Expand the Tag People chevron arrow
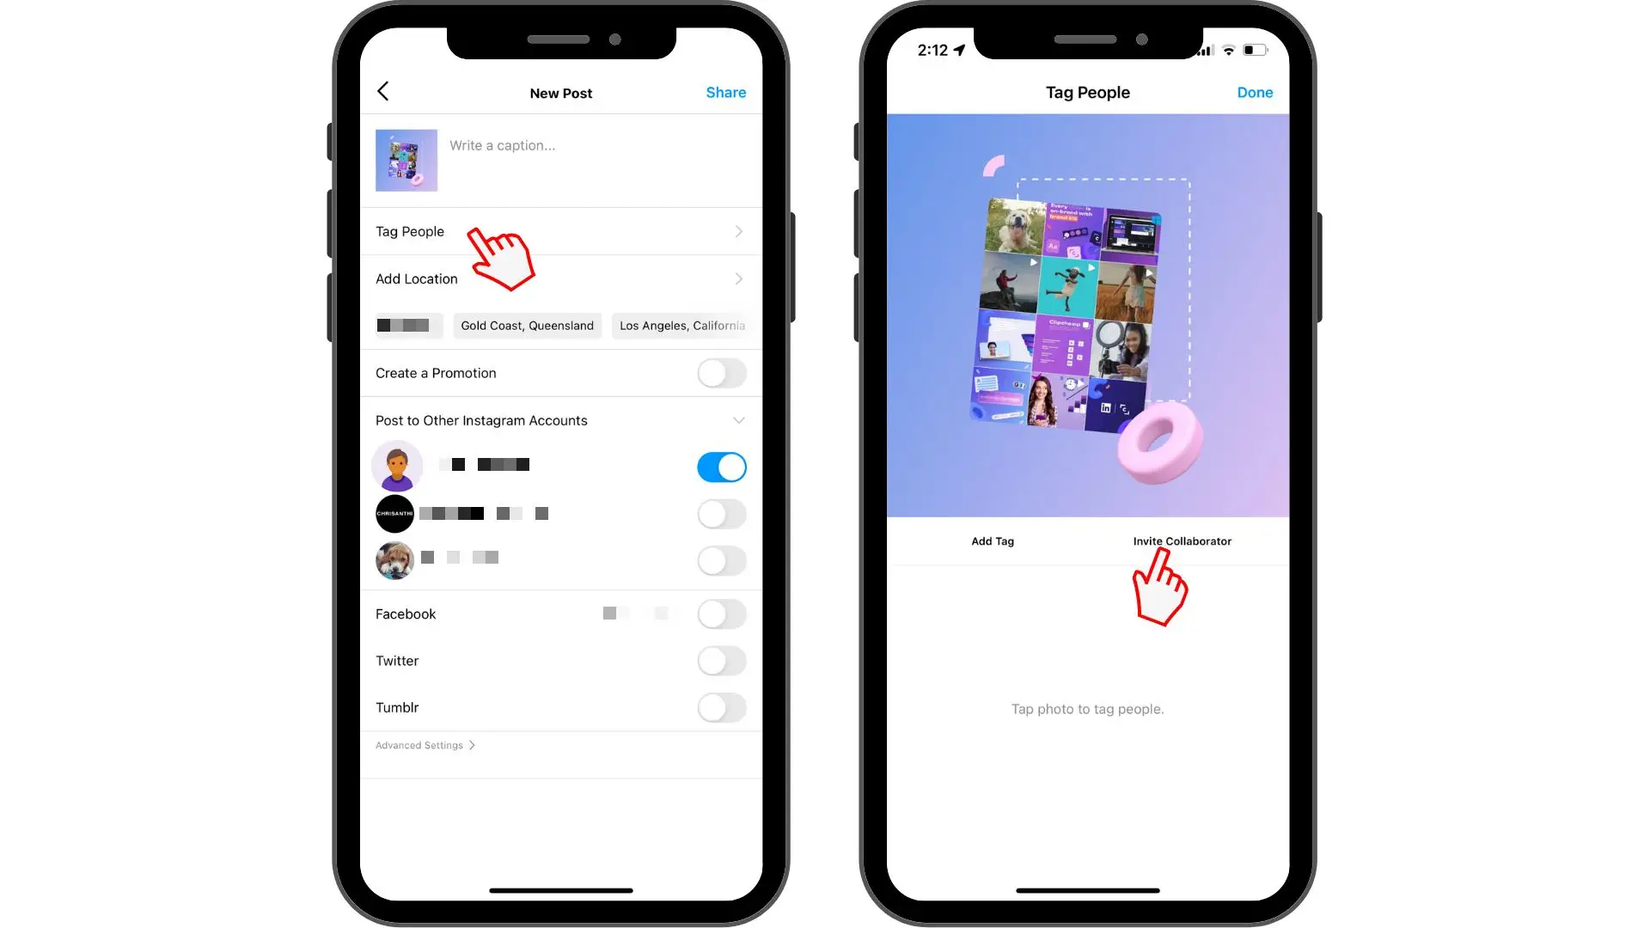This screenshot has height=928, width=1650. pyautogui.click(x=737, y=231)
